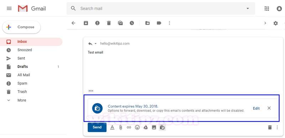Click the Compose button

click(x=21, y=27)
